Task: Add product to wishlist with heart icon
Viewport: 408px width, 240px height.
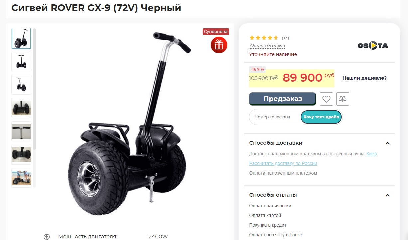Action: coord(326,99)
